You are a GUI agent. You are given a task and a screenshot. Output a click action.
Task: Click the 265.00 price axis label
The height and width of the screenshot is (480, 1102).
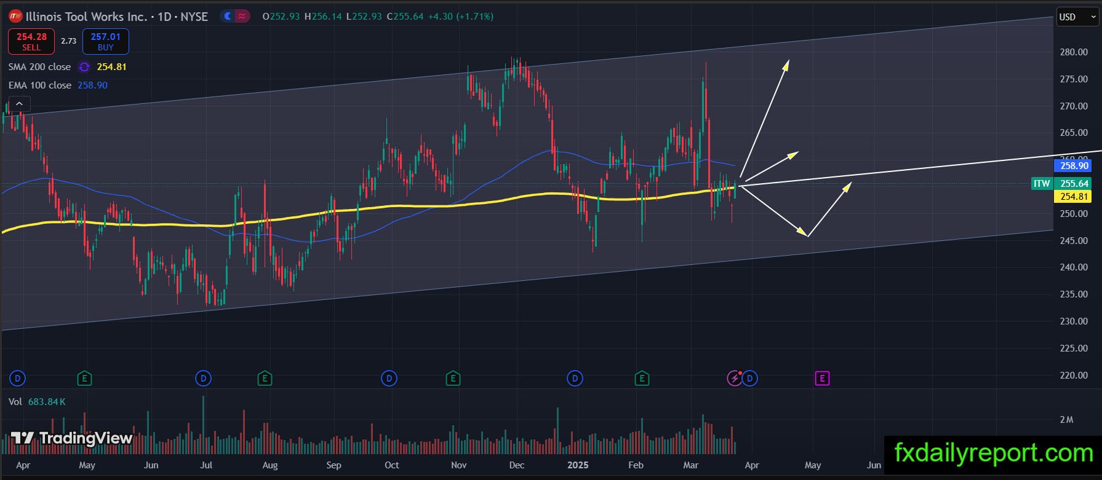(1074, 133)
